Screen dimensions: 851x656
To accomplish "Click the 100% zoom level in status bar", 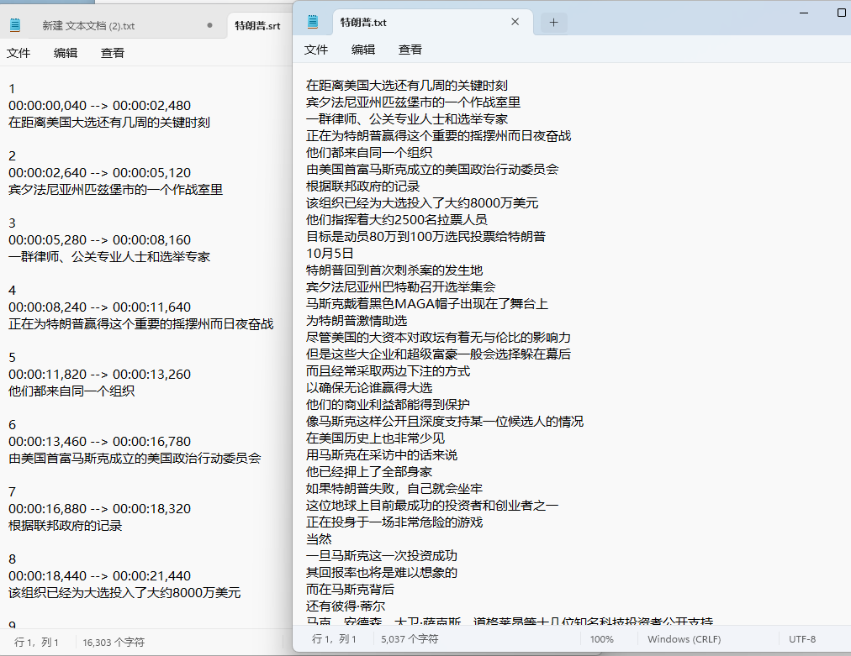I will pos(602,639).
